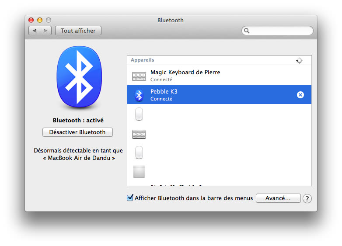Select the mouse icon just above the trackpad
342x246 pixels.
point(139,152)
